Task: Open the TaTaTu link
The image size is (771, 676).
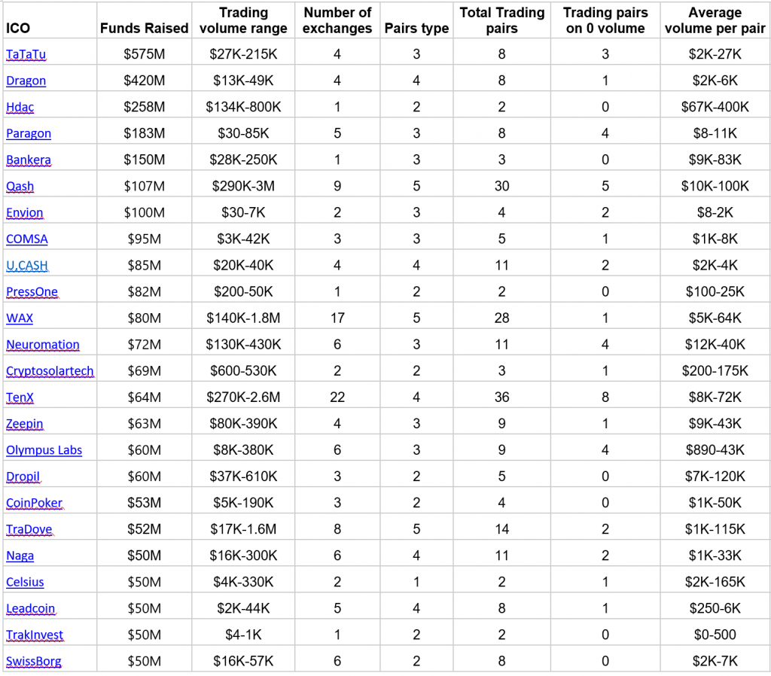Action: 26,54
